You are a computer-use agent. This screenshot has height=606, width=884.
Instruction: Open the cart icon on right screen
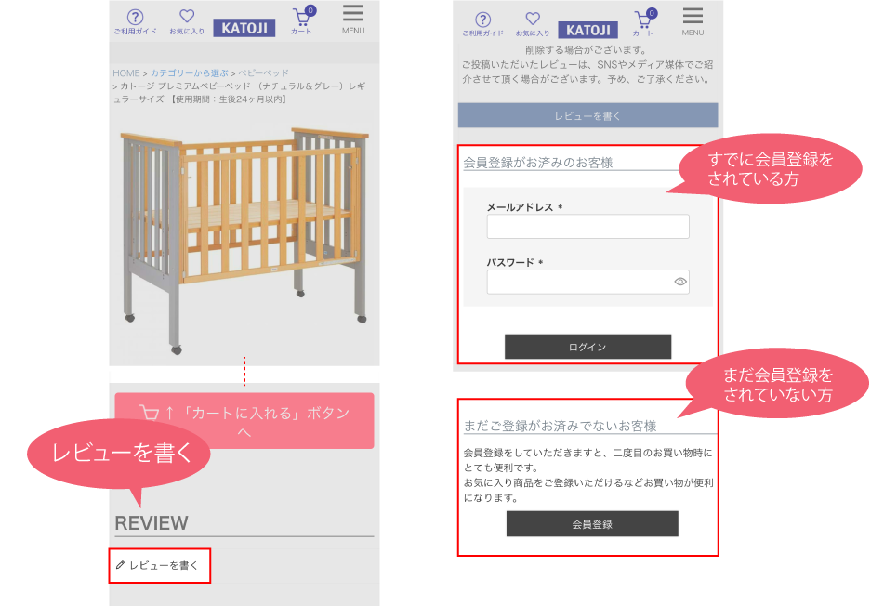point(643,22)
